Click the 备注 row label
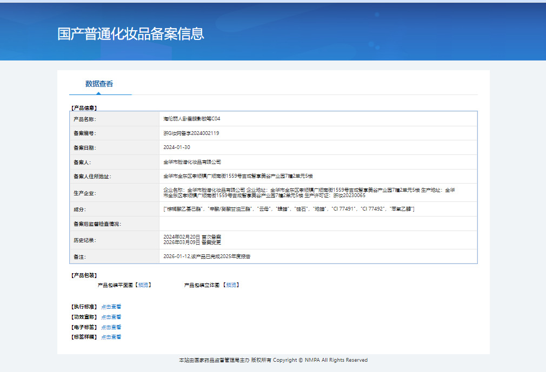The width and height of the screenshot is (546, 372). tap(79, 257)
